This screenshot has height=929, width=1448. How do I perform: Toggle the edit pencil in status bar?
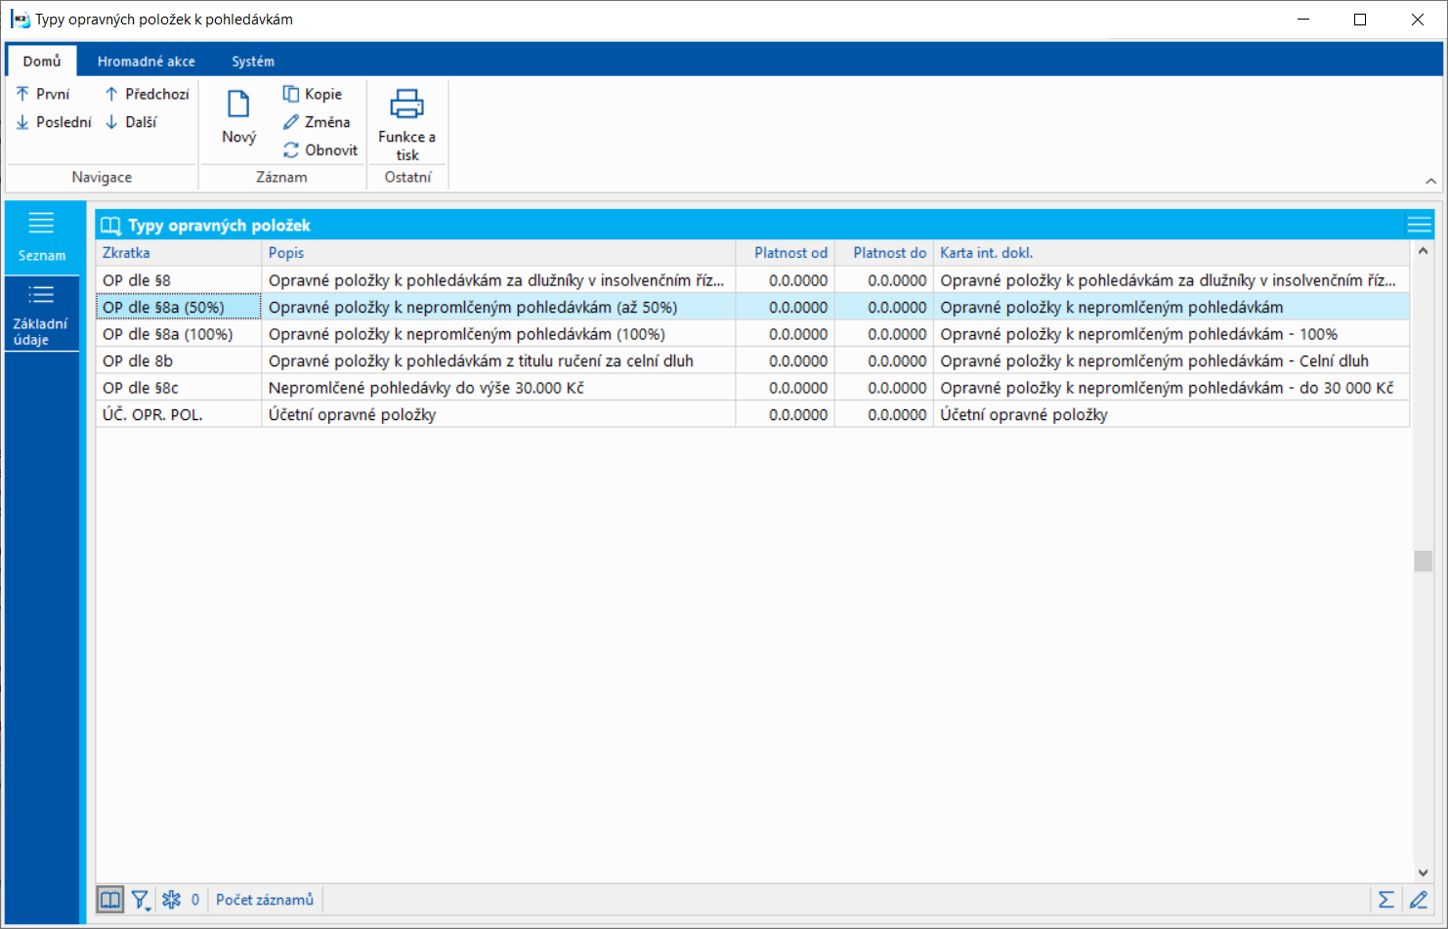[1419, 900]
